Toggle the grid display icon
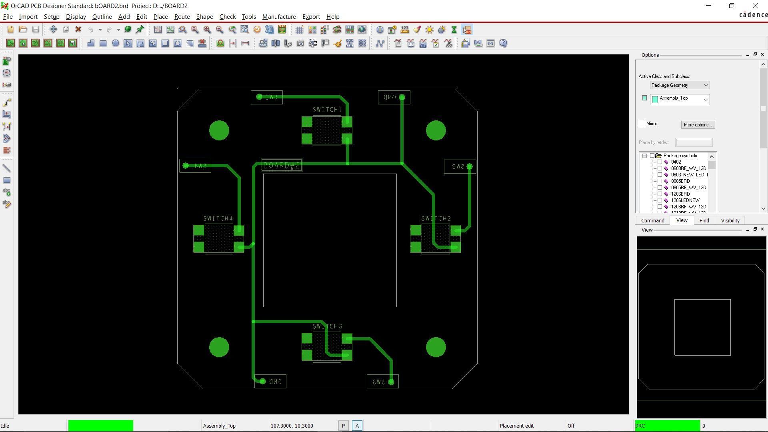 coord(300,30)
